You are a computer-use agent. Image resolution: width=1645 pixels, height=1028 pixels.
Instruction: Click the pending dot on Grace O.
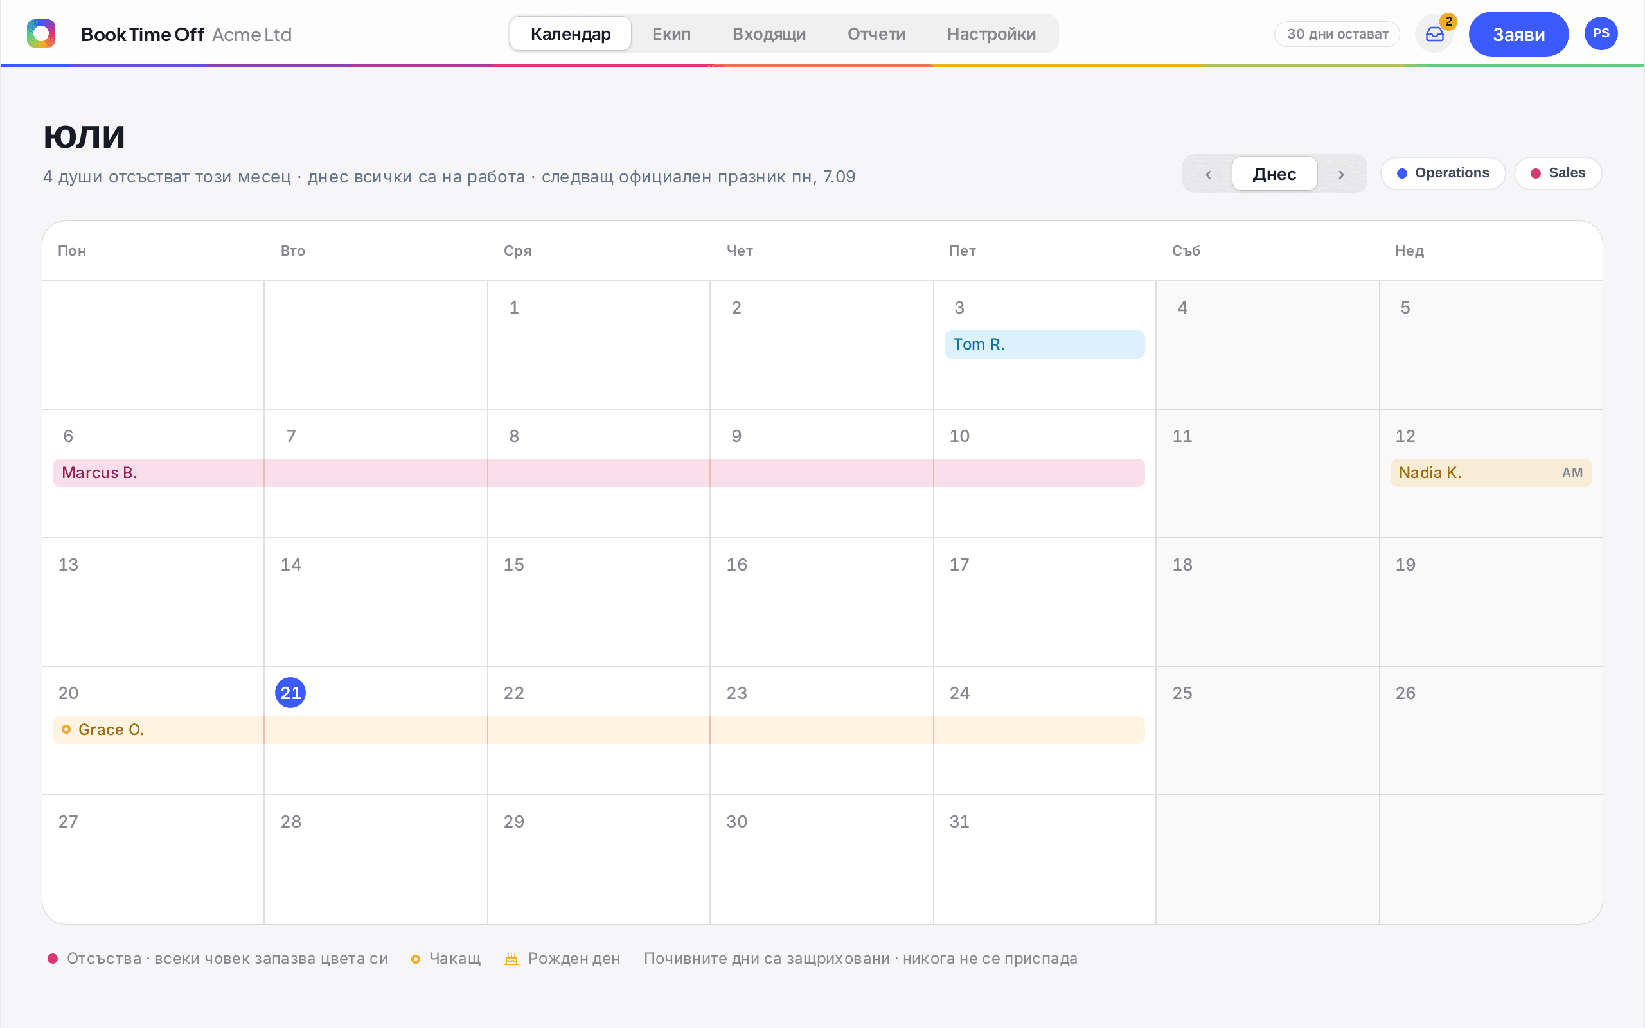(66, 729)
